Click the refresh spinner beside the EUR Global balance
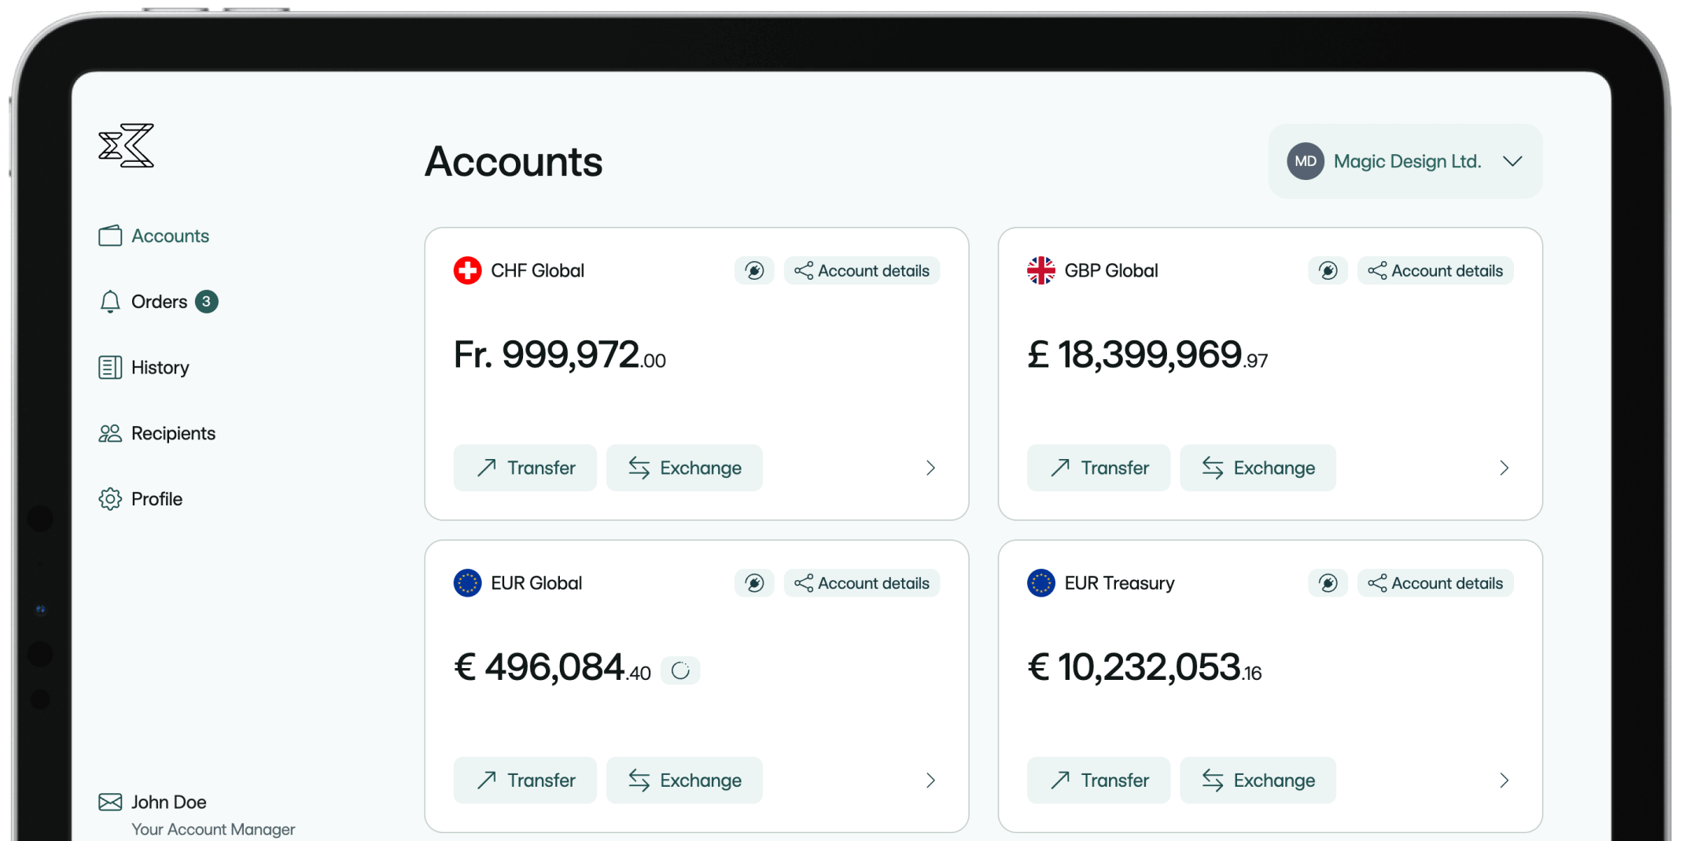 (680, 670)
